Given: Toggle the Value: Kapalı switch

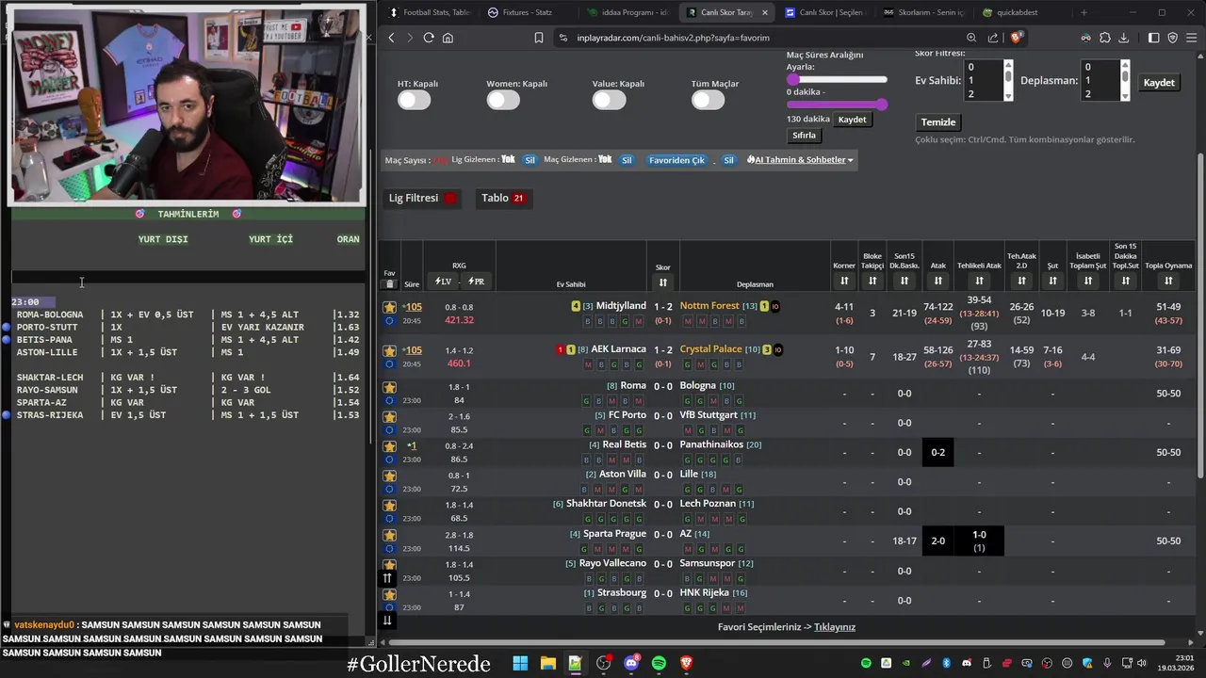Looking at the screenshot, I should click(609, 100).
